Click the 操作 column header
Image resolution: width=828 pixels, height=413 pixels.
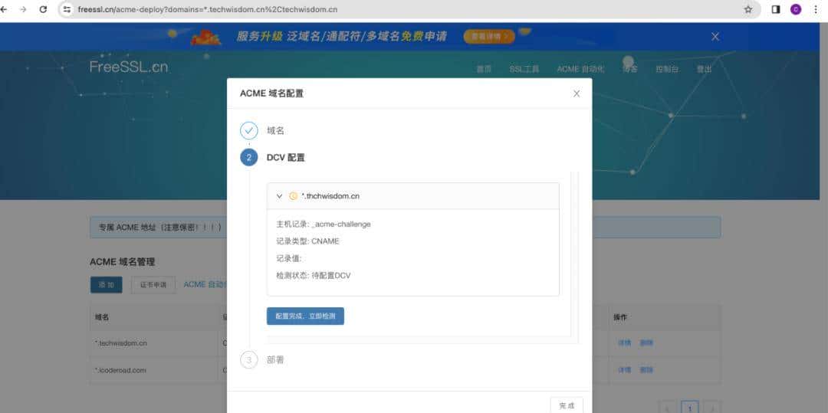620,317
